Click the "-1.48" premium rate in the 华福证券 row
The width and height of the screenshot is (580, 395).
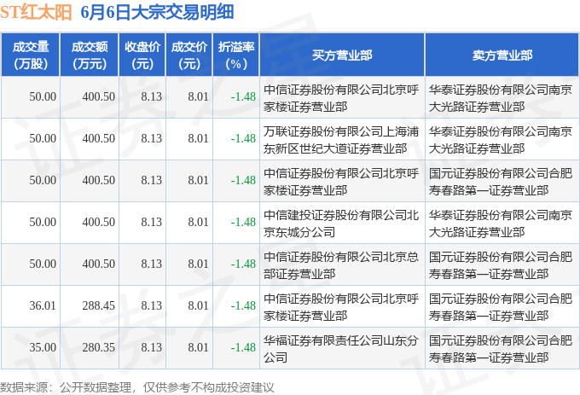pyautogui.click(x=243, y=348)
